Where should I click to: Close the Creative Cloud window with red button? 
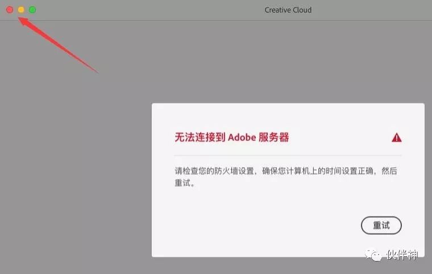click(x=10, y=10)
